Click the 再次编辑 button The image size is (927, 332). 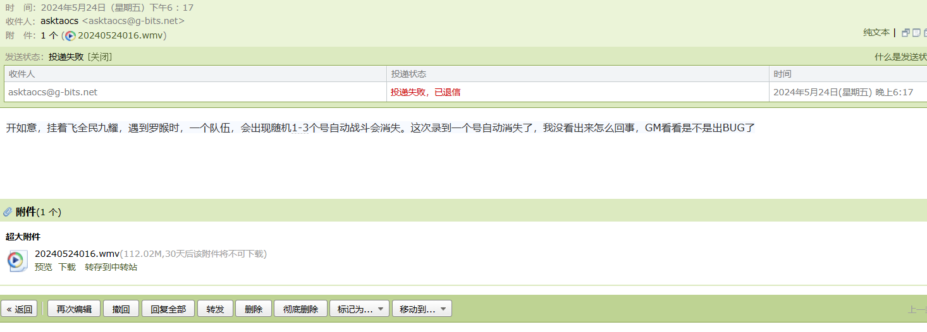coord(74,309)
